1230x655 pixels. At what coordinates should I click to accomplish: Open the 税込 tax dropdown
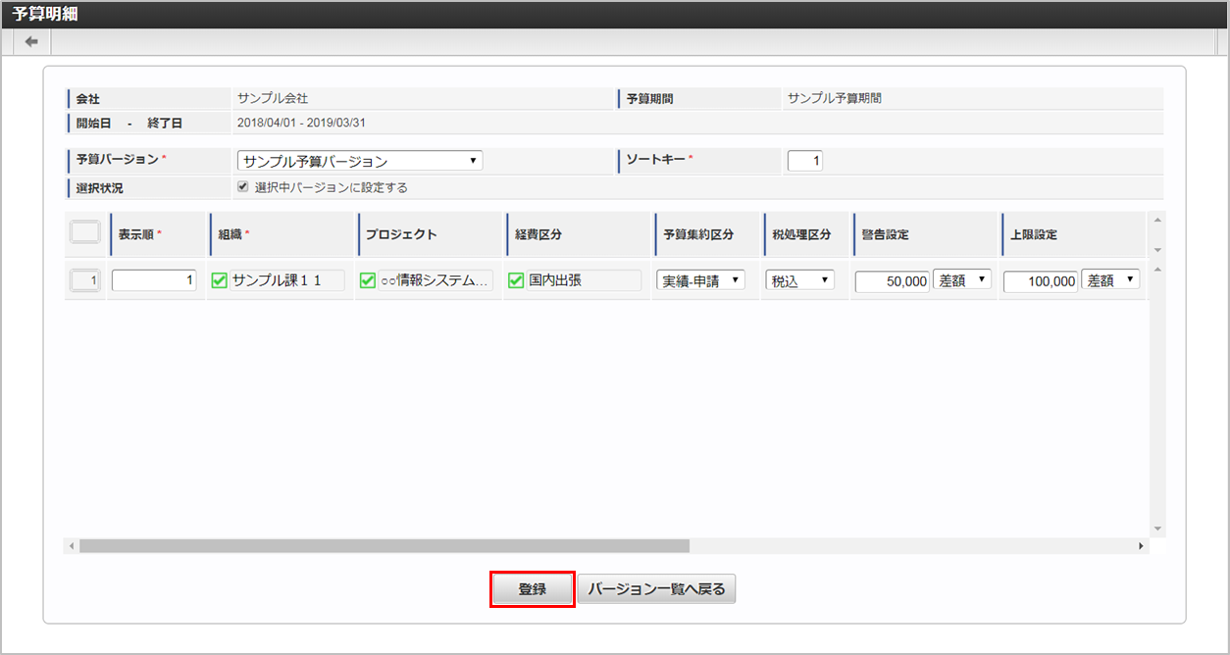[800, 280]
